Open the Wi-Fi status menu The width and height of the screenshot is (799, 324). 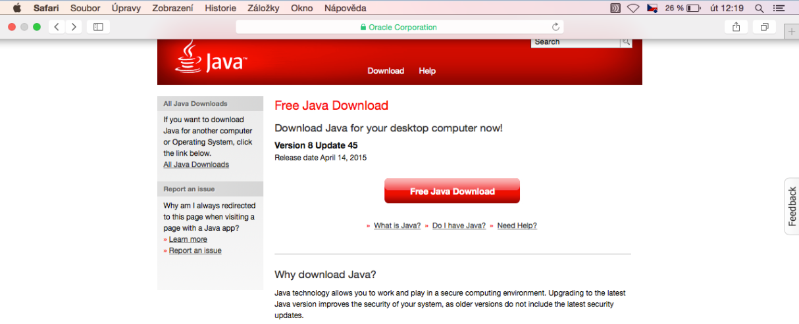(633, 8)
